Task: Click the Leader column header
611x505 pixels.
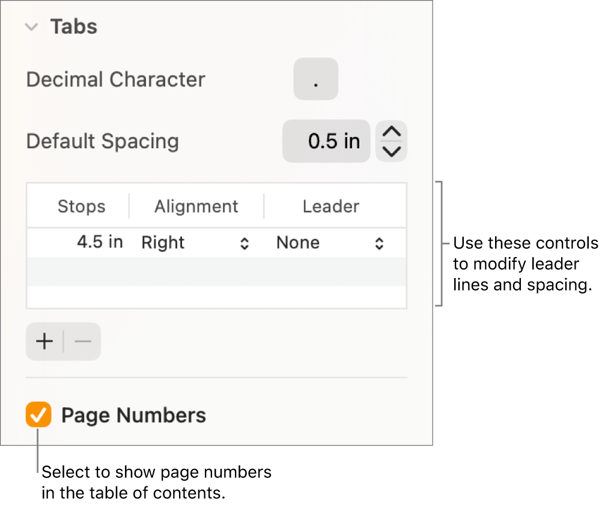Action: pos(330,206)
